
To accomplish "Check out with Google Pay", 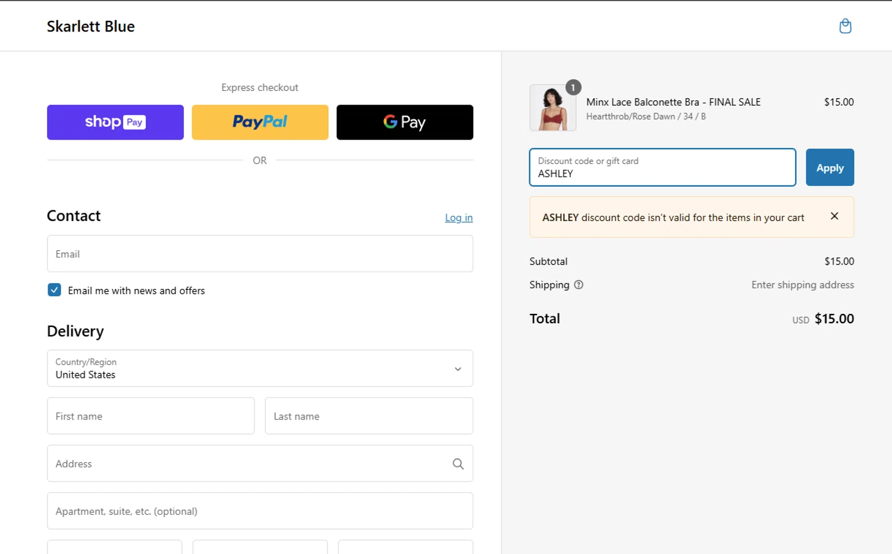I will [x=405, y=122].
